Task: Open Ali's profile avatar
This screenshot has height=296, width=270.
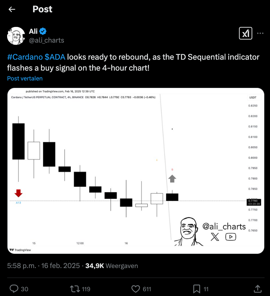Action: 16,36
